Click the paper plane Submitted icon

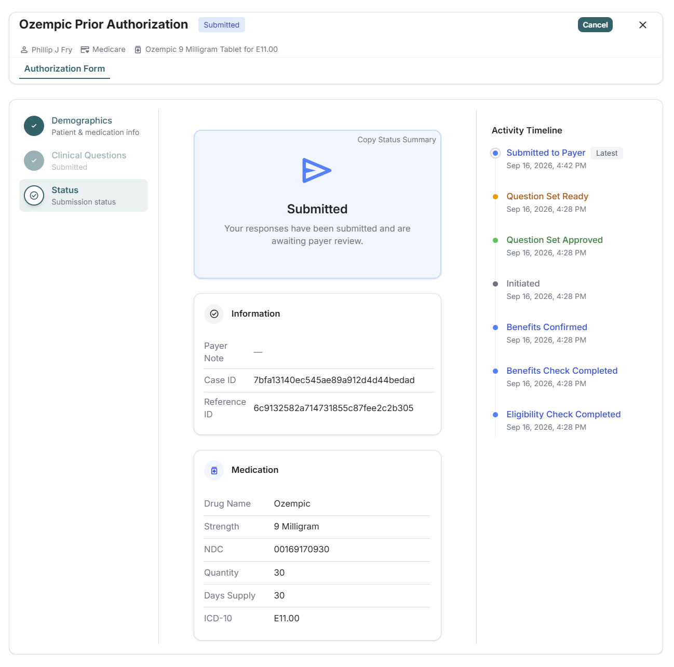[317, 170]
